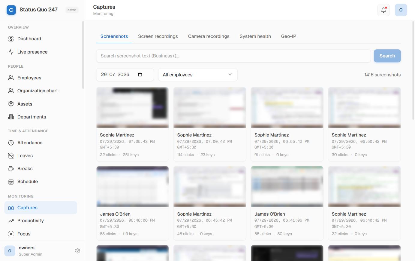Open the Focus page

pos(41,234)
